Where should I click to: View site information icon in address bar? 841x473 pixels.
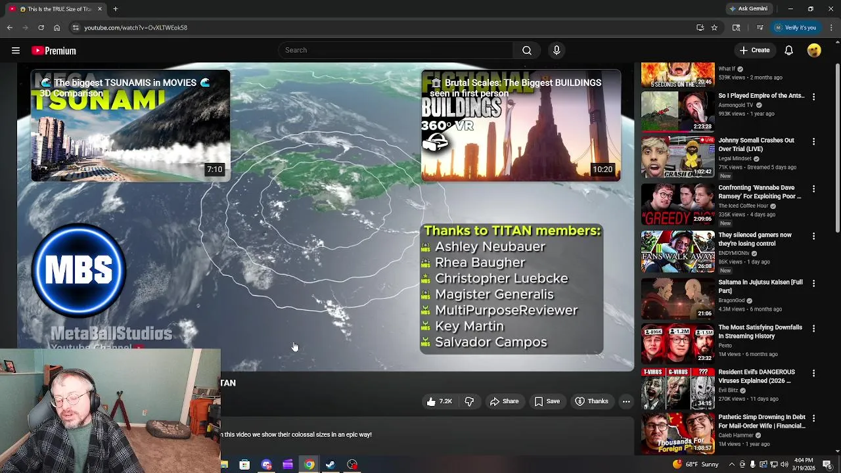click(76, 28)
